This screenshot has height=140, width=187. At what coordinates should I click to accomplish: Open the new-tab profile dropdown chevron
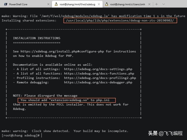[x=164, y=4]
